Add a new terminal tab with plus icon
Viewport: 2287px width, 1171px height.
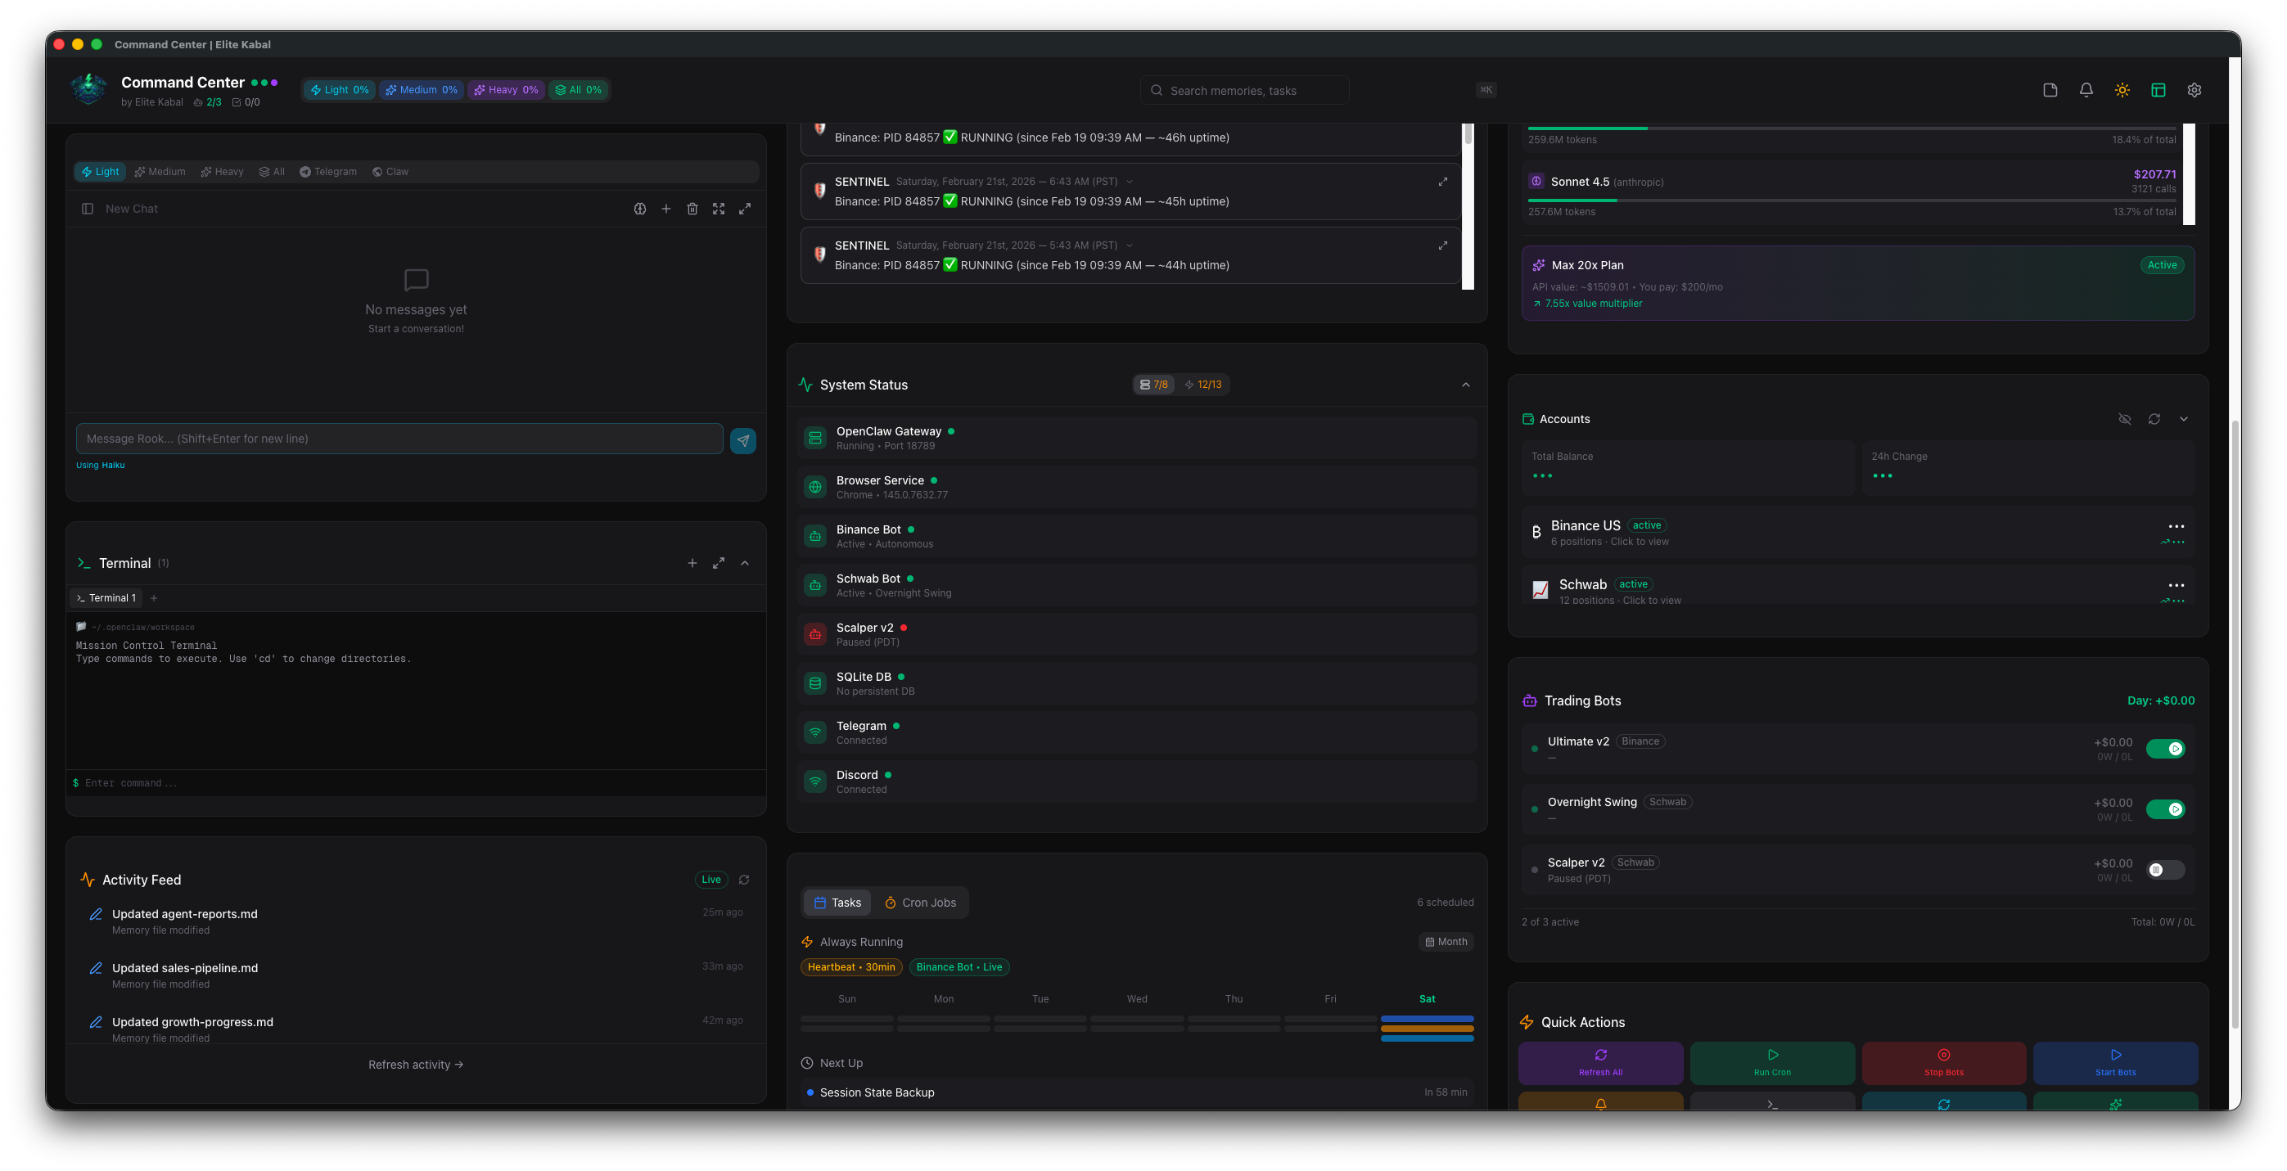(154, 597)
